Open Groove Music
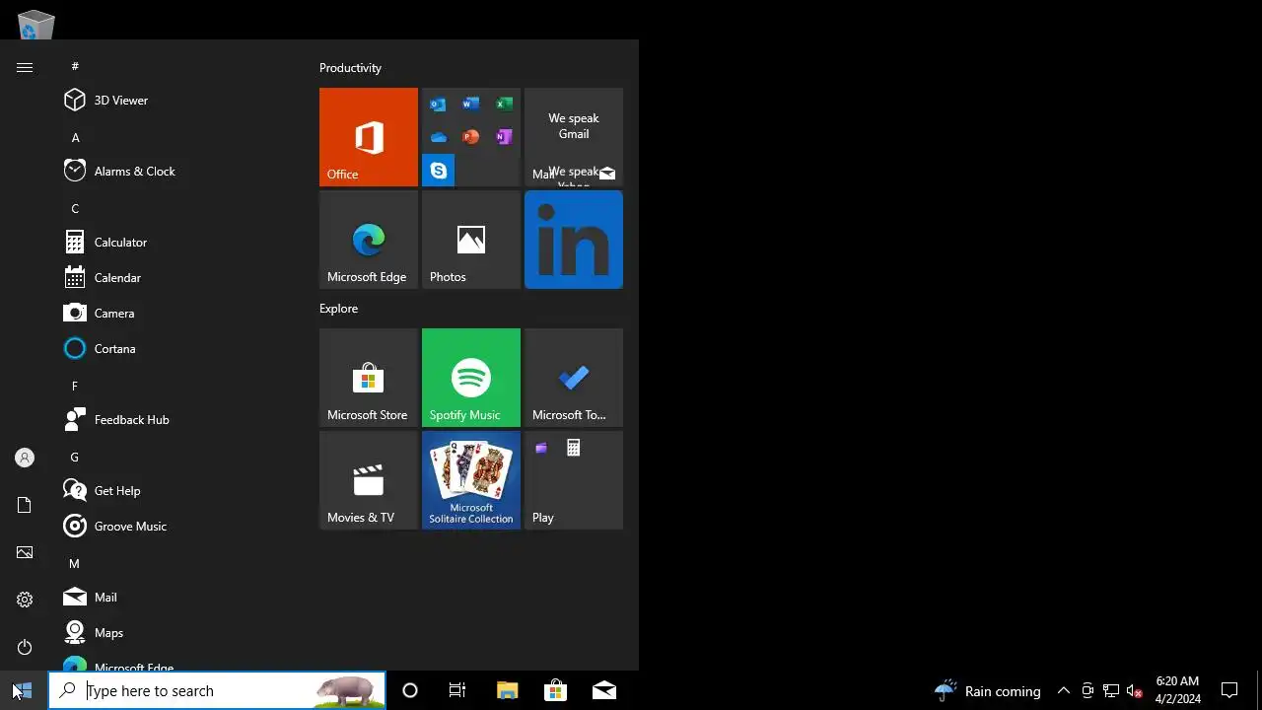Viewport: 1262px width, 710px height. point(175,527)
